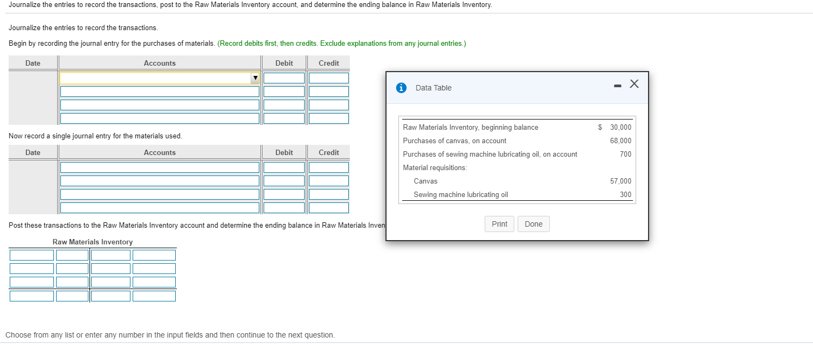Click first-row Debit field of materials used entry
Image resolution: width=813 pixels, height=344 pixels.
click(284, 167)
